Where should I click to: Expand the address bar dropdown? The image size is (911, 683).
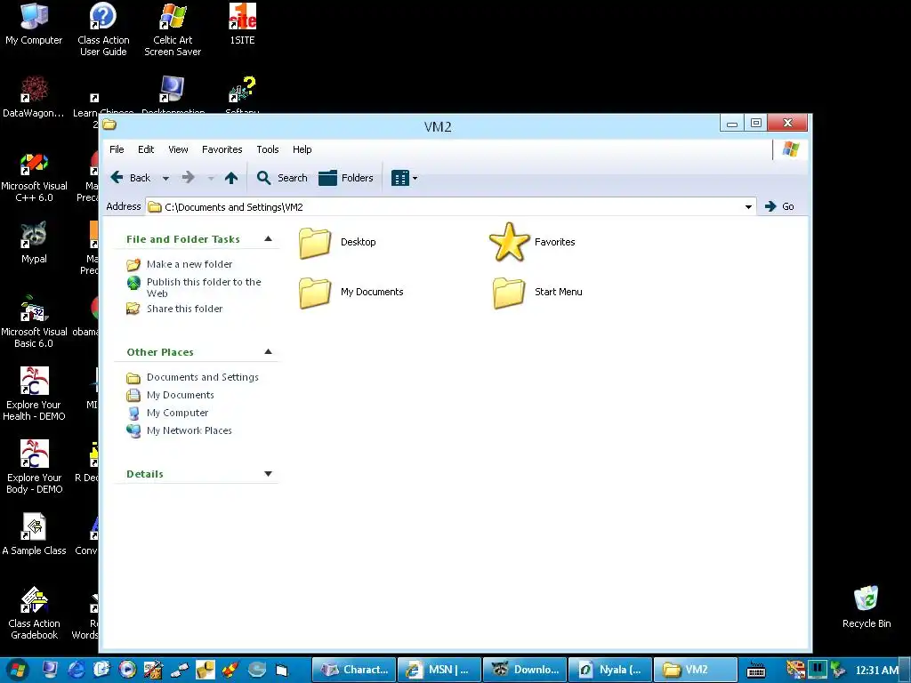(748, 206)
